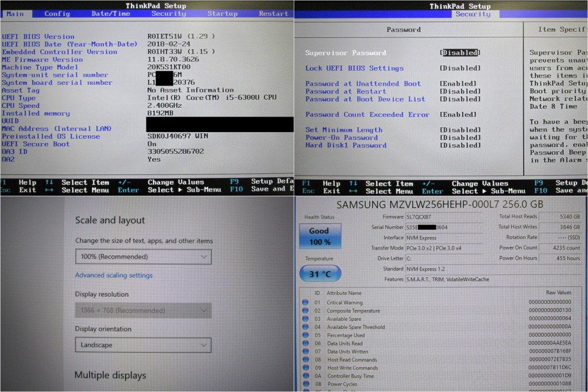Click the CPU Speed value 2.400GHz
This screenshot has width=588, height=392.
(x=164, y=105)
